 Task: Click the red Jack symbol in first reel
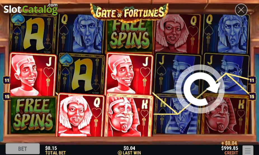(33, 74)
